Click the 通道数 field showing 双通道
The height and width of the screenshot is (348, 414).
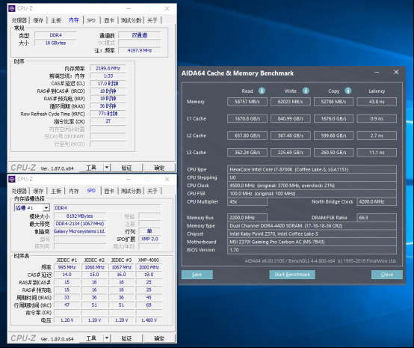pyautogui.click(x=140, y=35)
